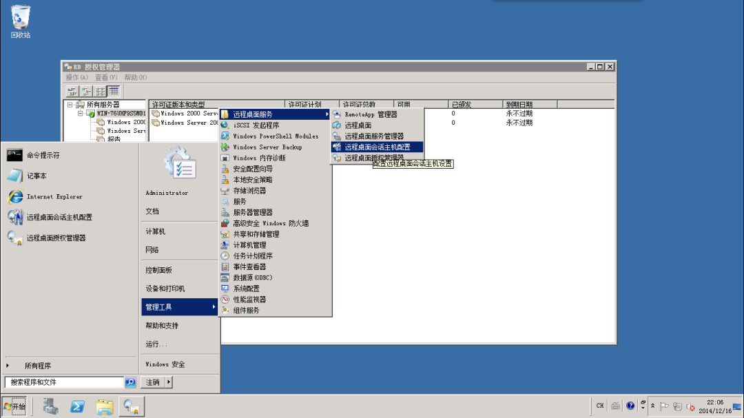
Task: Expand the 远程桌面服务 submenu folder
Action: 275,114
